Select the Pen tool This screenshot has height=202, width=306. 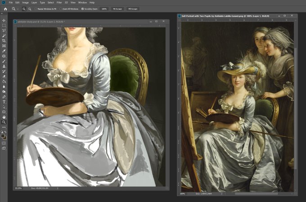[x=4, y=97]
